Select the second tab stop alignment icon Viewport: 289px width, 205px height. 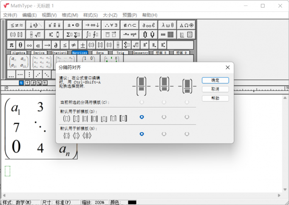click(x=27, y=83)
